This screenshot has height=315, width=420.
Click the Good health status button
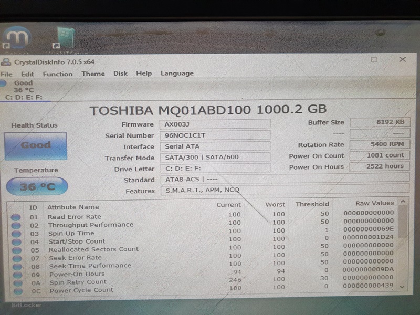point(35,146)
